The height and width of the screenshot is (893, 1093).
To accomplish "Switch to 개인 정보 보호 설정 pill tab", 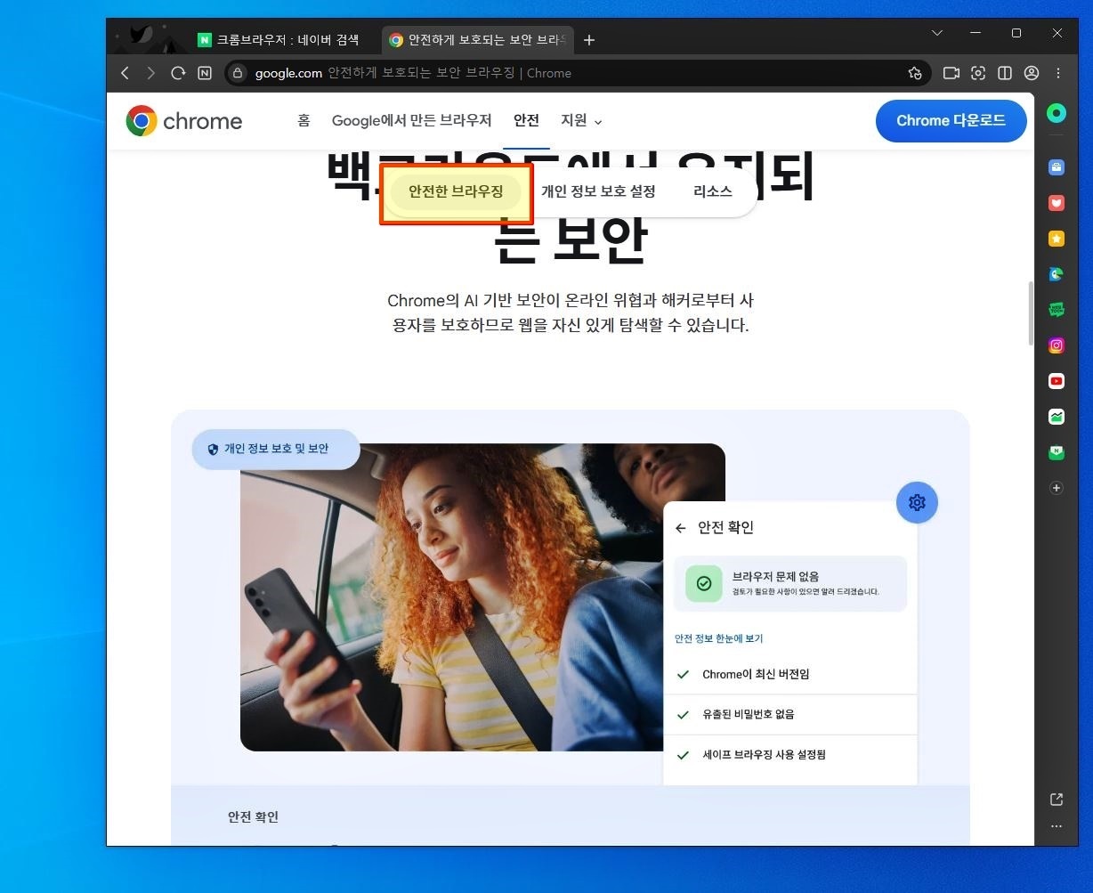I will coord(598,191).
